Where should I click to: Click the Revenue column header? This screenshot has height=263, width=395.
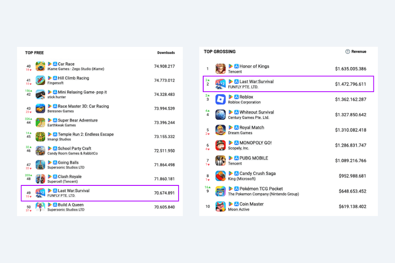359,52
